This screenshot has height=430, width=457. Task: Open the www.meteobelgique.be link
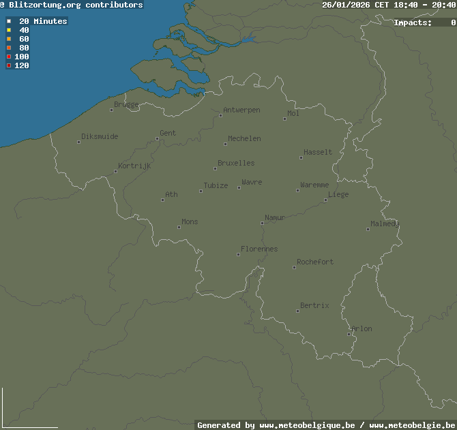(x=307, y=425)
